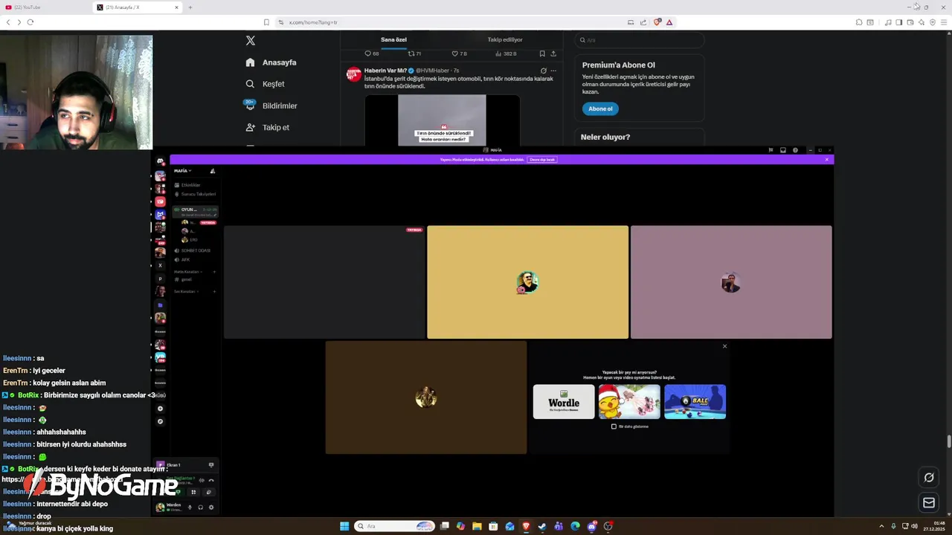Click Devre dışı bırak in purple banner
Image resolution: width=952 pixels, height=535 pixels.
pos(542,160)
